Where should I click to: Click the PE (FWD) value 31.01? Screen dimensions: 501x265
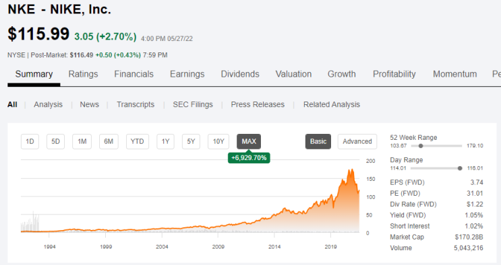point(475,193)
